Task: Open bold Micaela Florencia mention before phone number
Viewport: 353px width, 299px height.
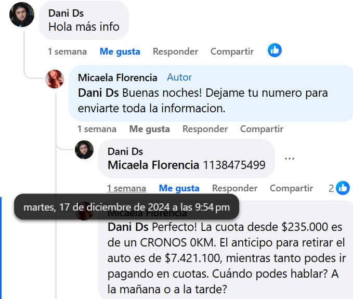Action: [x=153, y=165]
